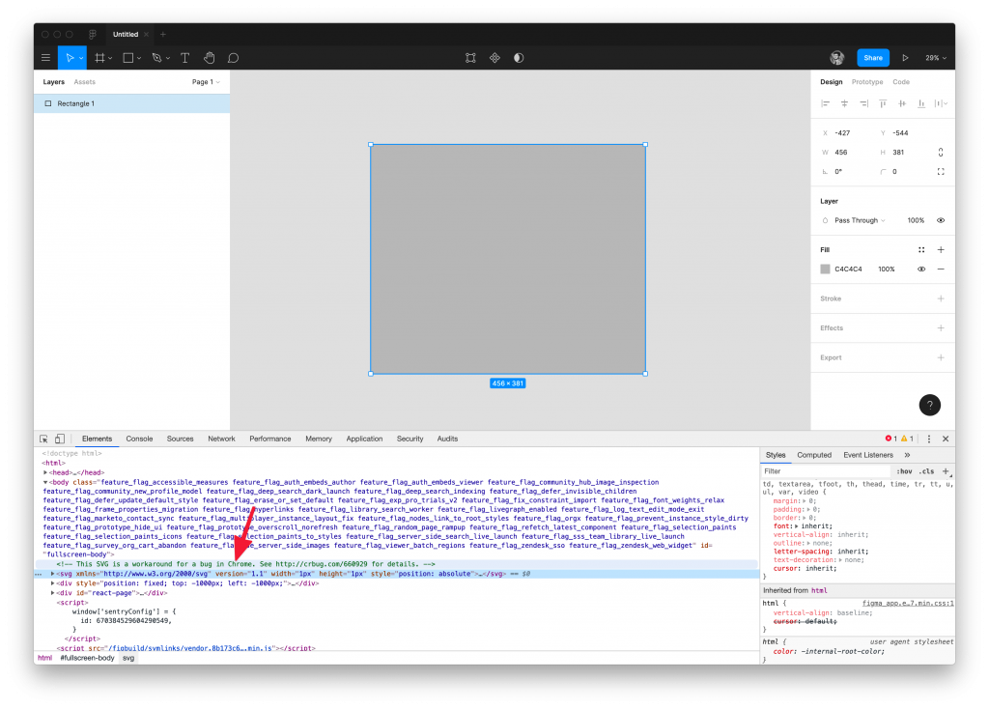Add export setting with plus icon

coord(941,357)
